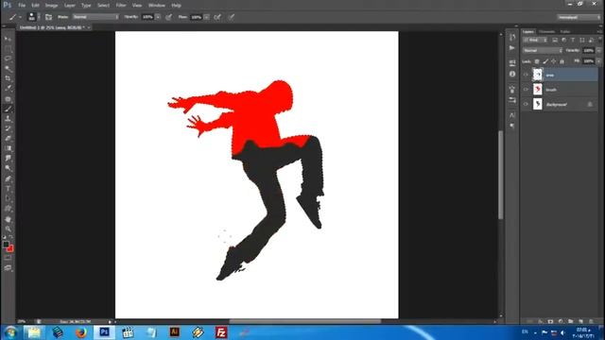This screenshot has height=340, width=605.
Task: Open the workspace switcher dropdown
Action: [x=579, y=17]
